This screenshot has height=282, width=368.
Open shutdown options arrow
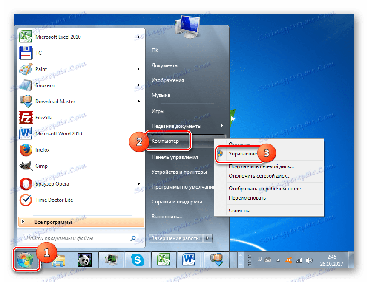(x=207, y=238)
